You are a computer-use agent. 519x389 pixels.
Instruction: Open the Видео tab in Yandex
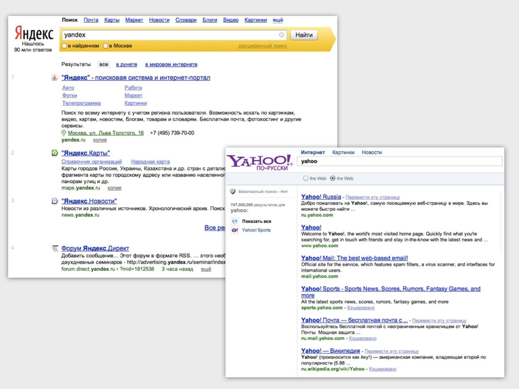pos(231,20)
